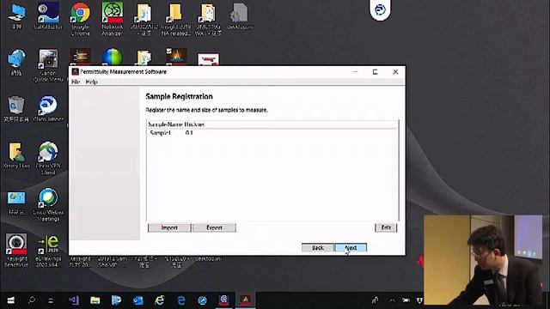Show hidden system tray icons chevron
This screenshot has width=550, height=309.
point(392,300)
